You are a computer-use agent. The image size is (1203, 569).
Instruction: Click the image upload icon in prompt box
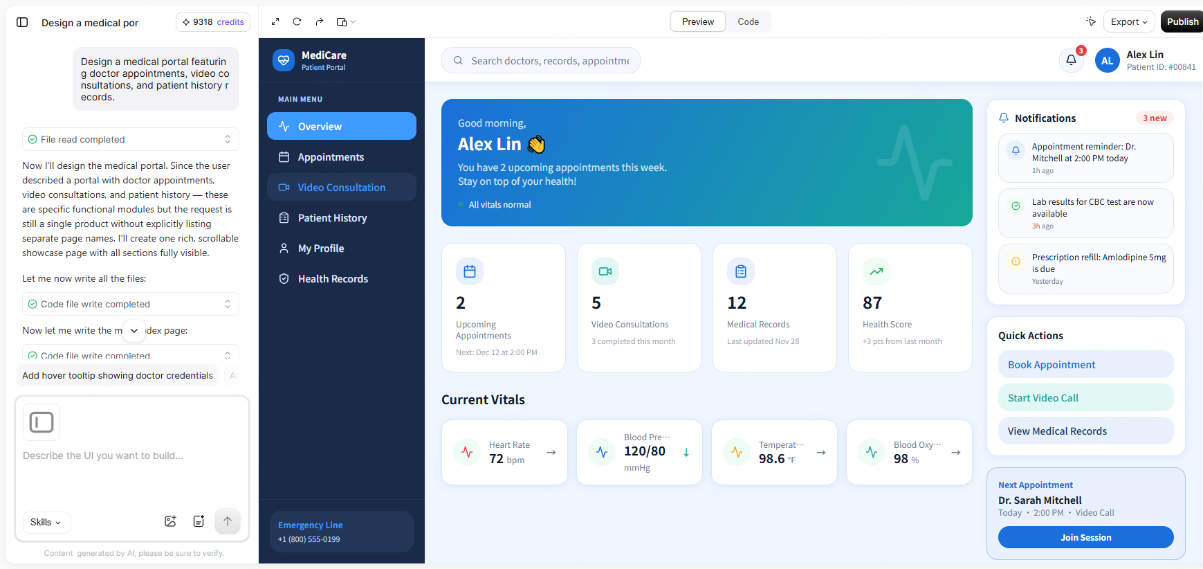coord(170,521)
